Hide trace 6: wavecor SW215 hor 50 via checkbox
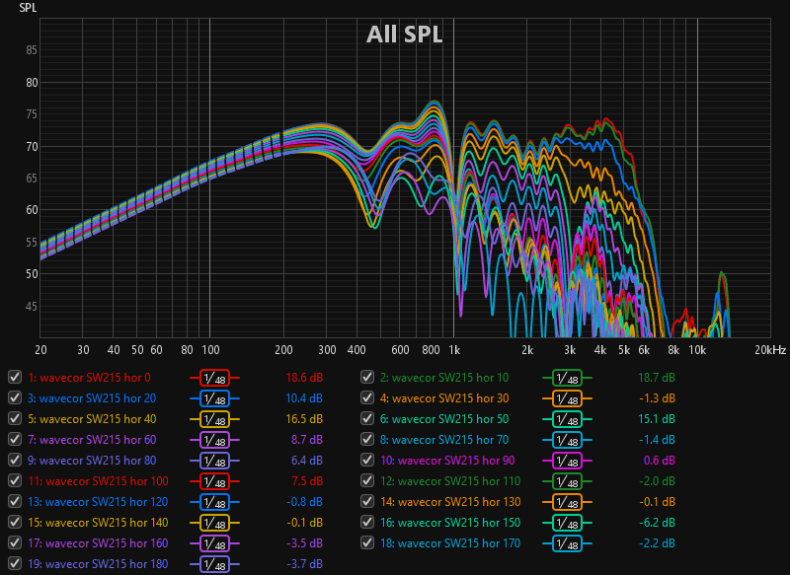 [367, 418]
